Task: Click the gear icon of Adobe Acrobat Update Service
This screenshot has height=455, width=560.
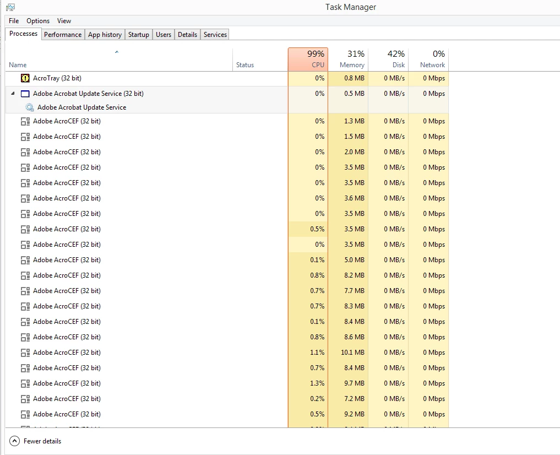Action: pyautogui.click(x=30, y=107)
